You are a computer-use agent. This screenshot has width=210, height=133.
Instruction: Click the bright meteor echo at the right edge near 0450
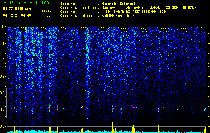[x=205, y=109]
